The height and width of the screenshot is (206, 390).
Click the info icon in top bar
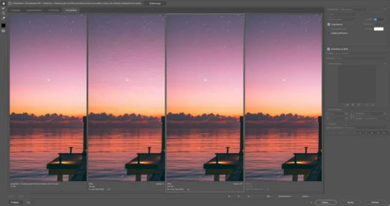coord(10,3)
